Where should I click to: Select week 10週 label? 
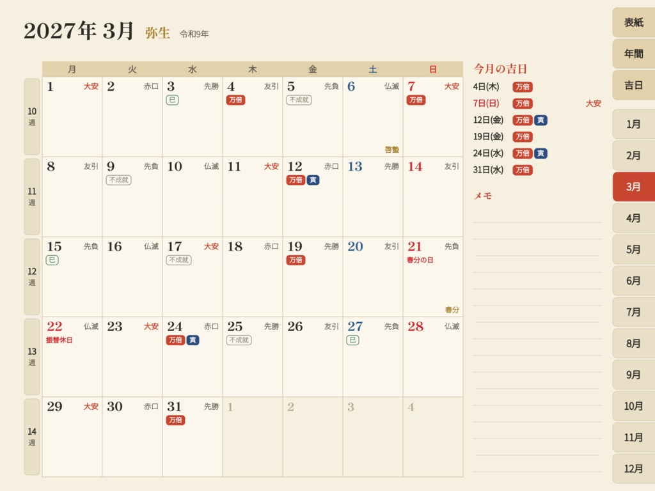pyautogui.click(x=32, y=116)
